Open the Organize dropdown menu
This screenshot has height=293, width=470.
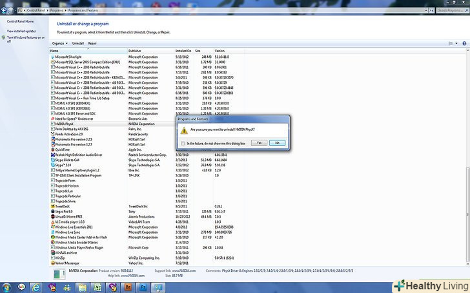(x=59, y=43)
